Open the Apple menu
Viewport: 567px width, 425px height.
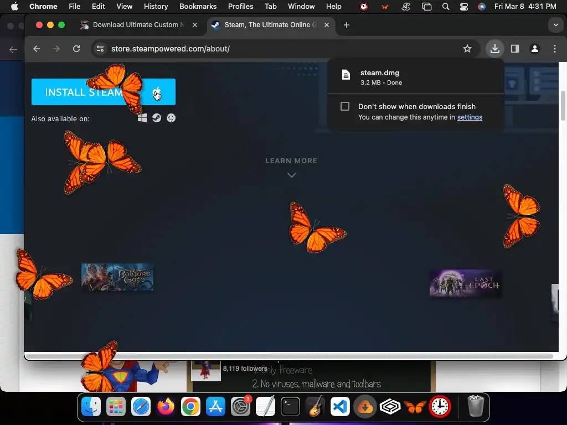click(x=14, y=6)
